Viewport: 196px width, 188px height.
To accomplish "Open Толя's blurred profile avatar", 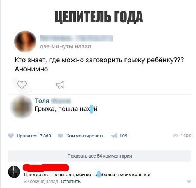I will point(21,107).
